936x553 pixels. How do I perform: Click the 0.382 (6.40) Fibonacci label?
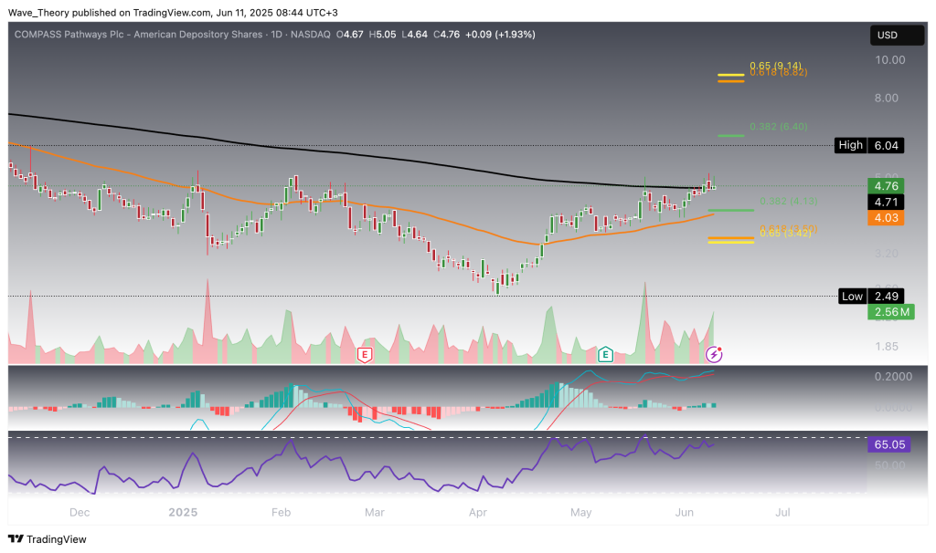tap(779, 126)
